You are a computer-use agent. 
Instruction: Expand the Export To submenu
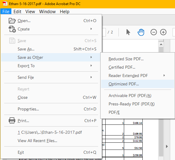pos(51,66)
